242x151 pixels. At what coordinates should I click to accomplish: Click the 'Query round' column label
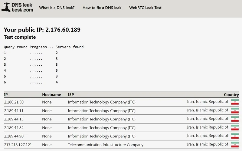click(16, 47)
